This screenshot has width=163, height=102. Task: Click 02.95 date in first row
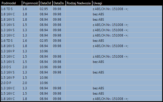(x=44, y=9)
